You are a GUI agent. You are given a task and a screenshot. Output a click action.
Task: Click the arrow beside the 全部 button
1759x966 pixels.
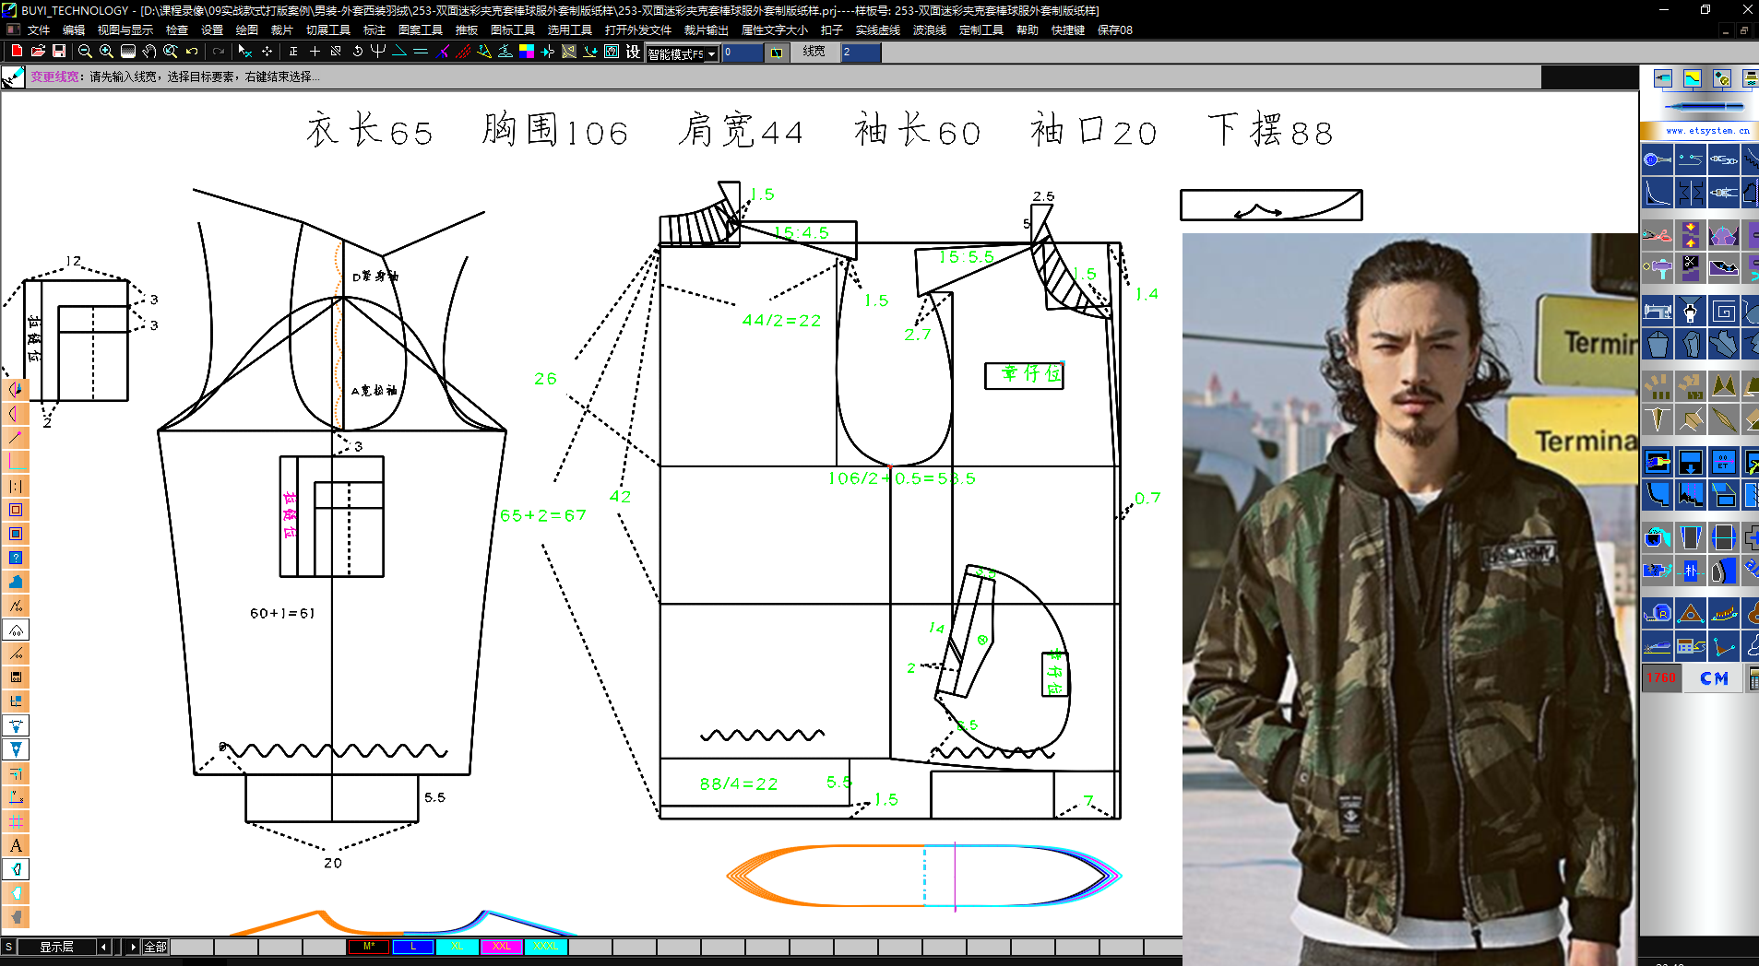tap(132, 946)
